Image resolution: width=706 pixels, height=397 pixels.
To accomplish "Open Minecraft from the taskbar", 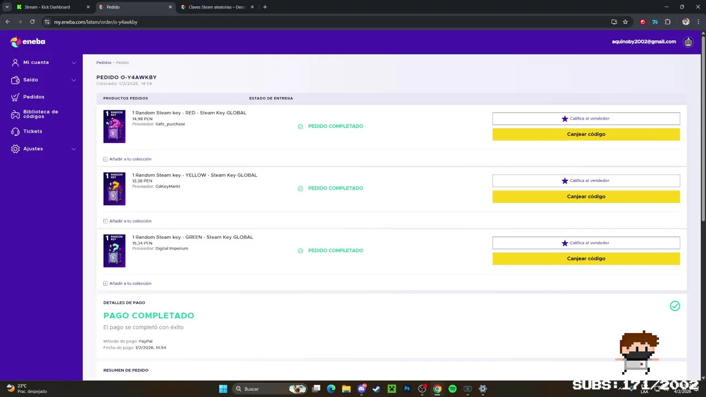I will click(x=392, y=389).
